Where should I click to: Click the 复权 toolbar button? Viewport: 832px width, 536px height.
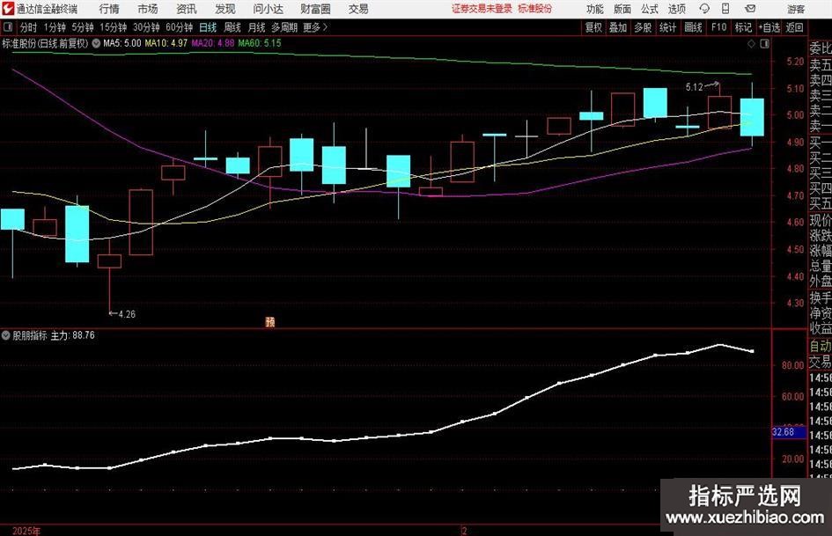(593, 27)
